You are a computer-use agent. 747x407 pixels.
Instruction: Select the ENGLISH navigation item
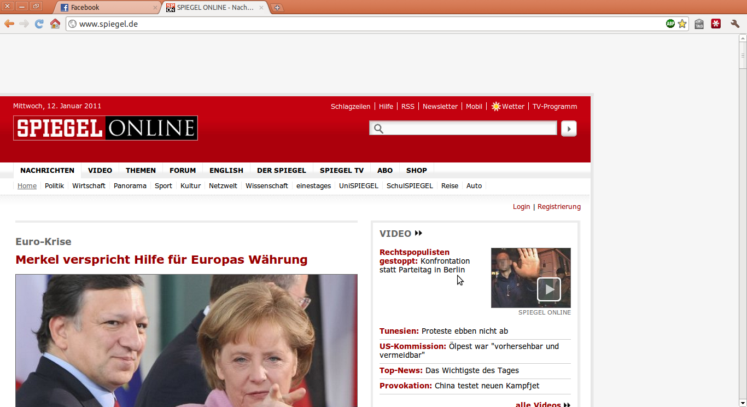click(226, 170)
